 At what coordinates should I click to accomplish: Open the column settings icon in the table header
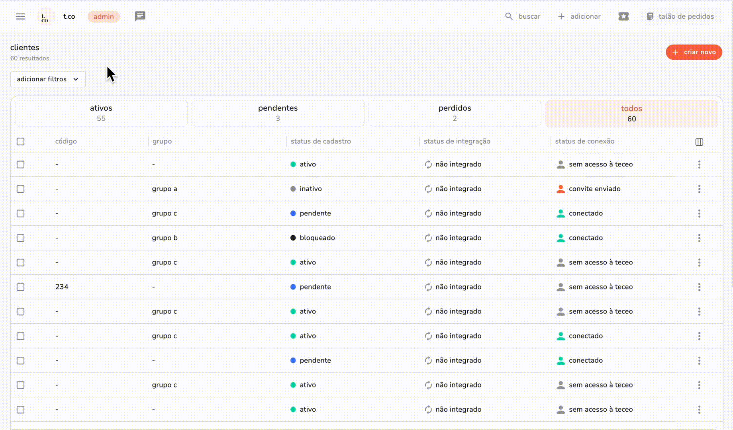[x=699, y=141]
